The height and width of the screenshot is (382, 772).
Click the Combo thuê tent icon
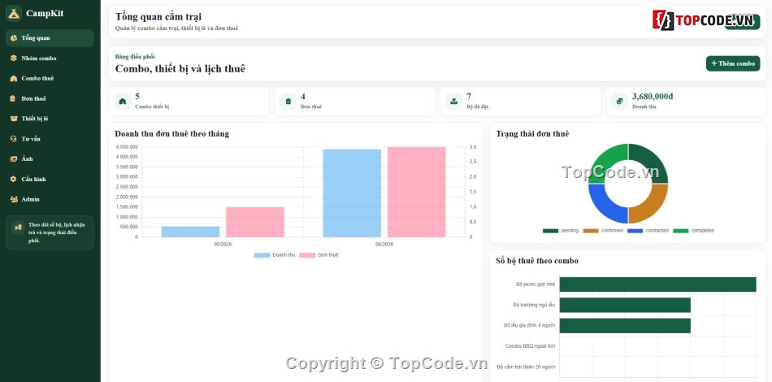click(x=14, y=78)
